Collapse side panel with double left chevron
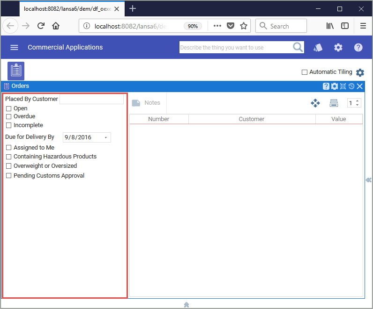 [368, 180]
